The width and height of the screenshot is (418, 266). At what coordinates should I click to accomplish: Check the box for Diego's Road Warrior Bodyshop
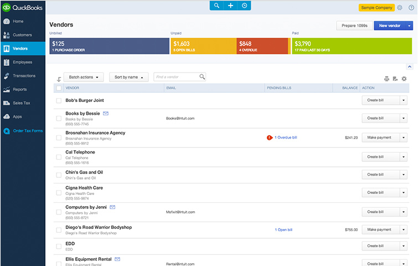pos(59,230)
